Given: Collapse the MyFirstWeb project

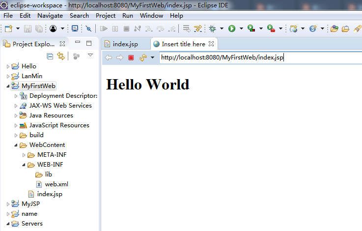Looking at the screenshot, I should pos(8,86).
